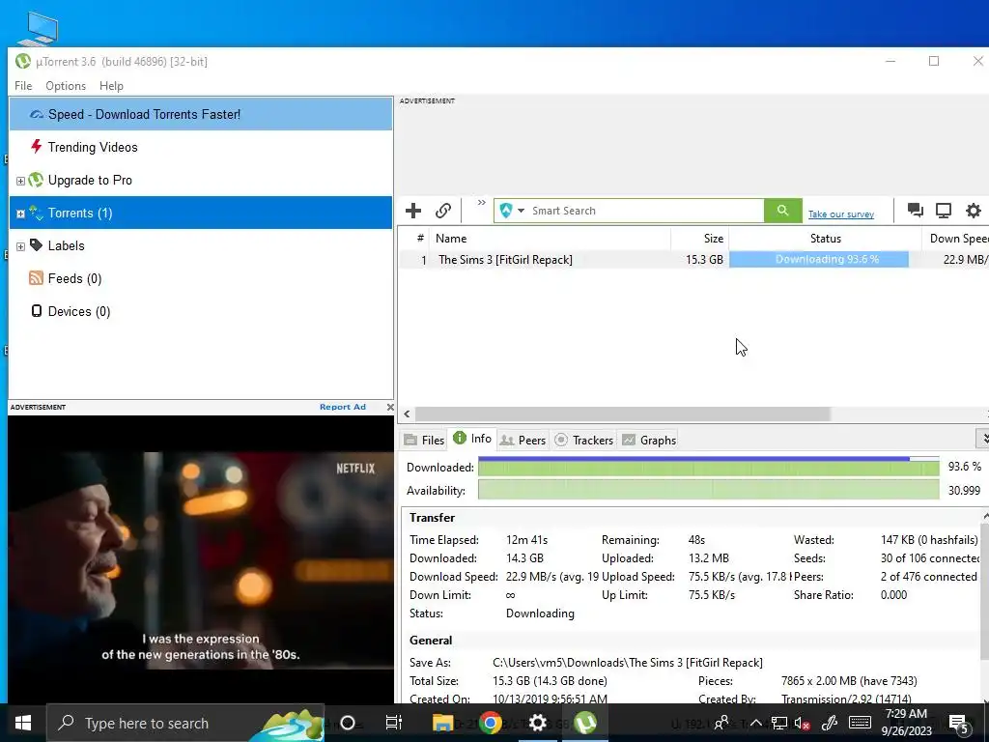The width and height of the screenshot is (989, 742).
Task: Select Labels in sidebar
Action: (x=201, y=245)
